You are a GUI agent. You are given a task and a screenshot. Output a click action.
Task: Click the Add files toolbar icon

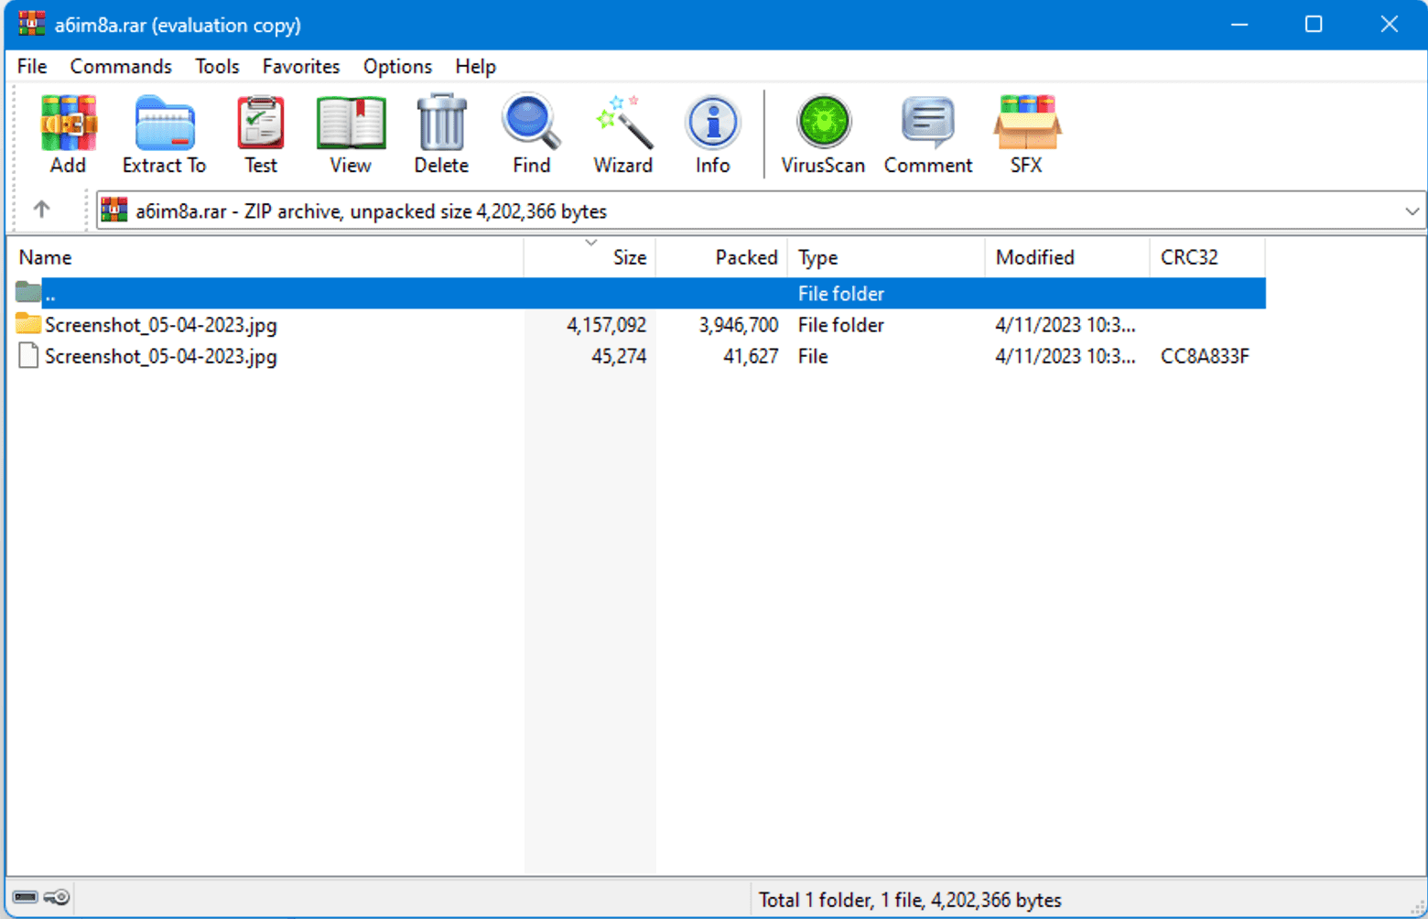(x=68, y=134)
